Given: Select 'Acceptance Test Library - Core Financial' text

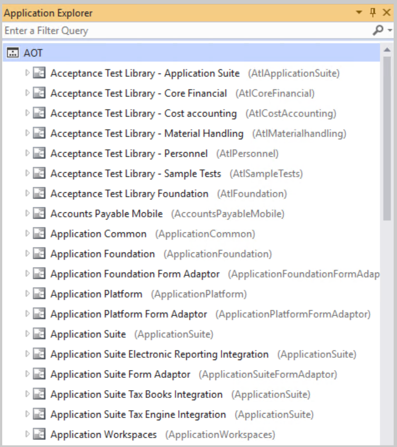Looking at the screenshot, I should pos(139,93).
